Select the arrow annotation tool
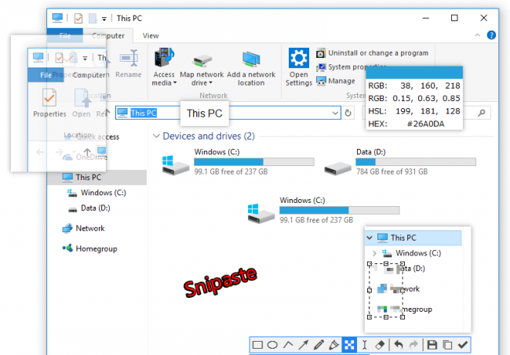The image size is (510, 355). 303,345
